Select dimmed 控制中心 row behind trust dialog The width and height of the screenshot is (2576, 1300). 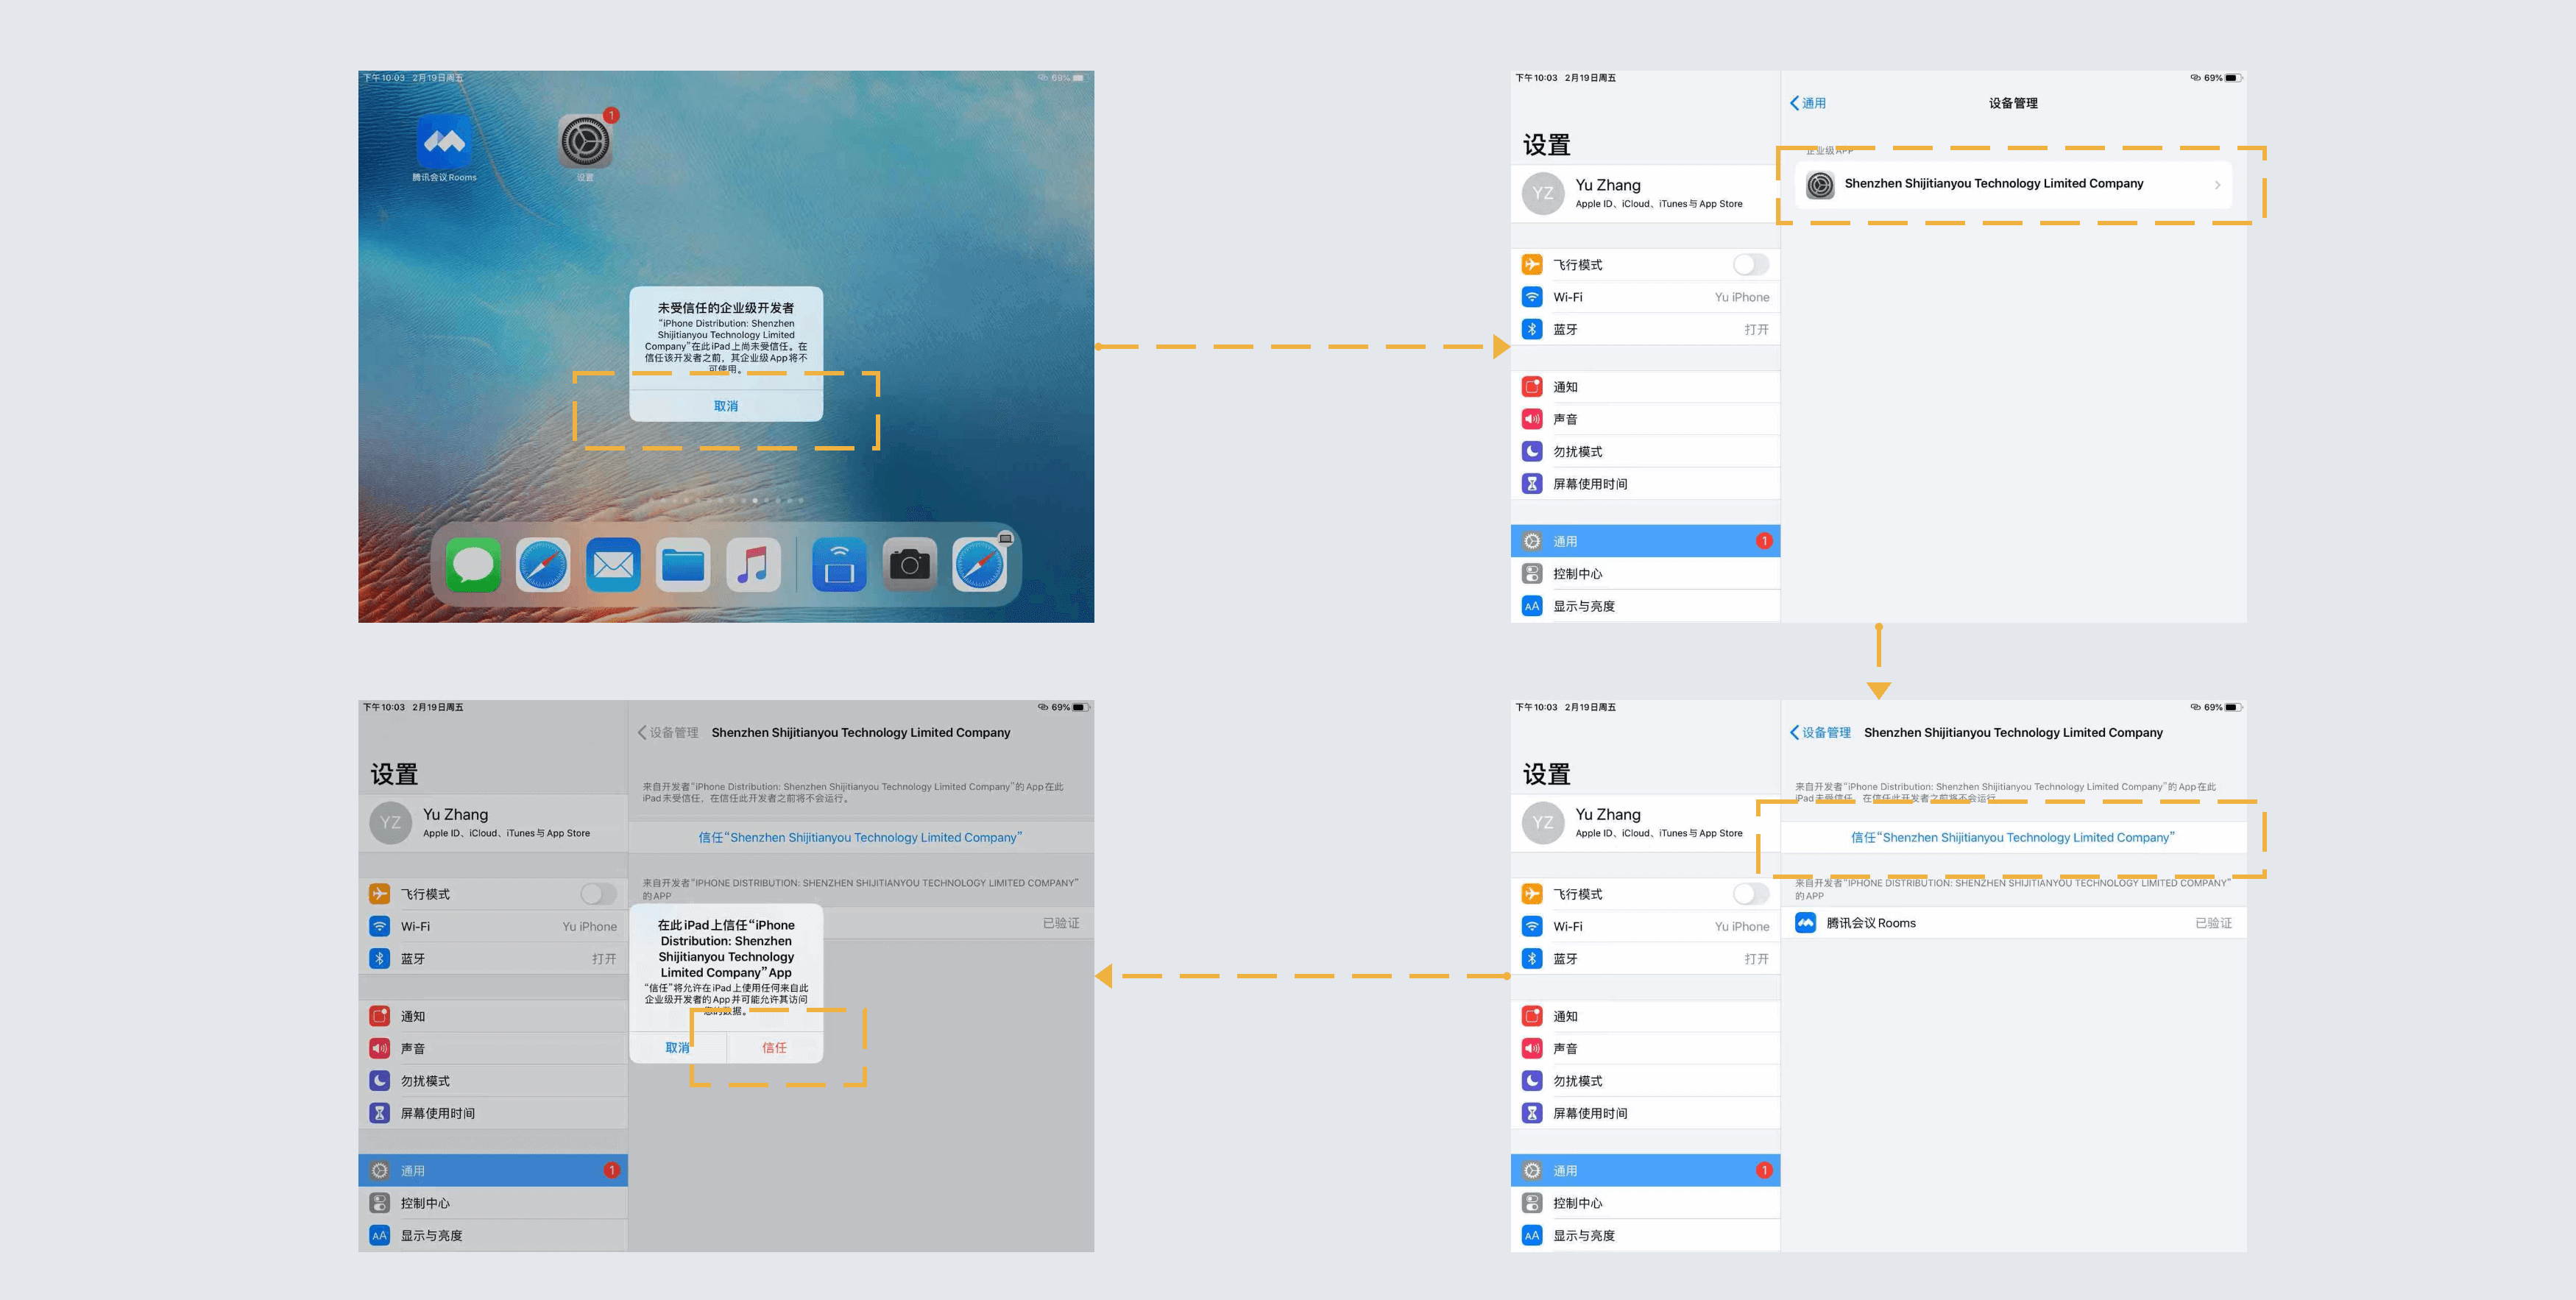pyautogui.click(x=493, y=1203)
